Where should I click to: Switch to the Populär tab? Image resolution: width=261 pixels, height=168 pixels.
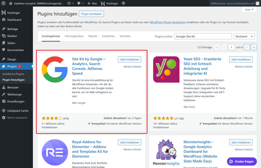(x=93, y=36)
